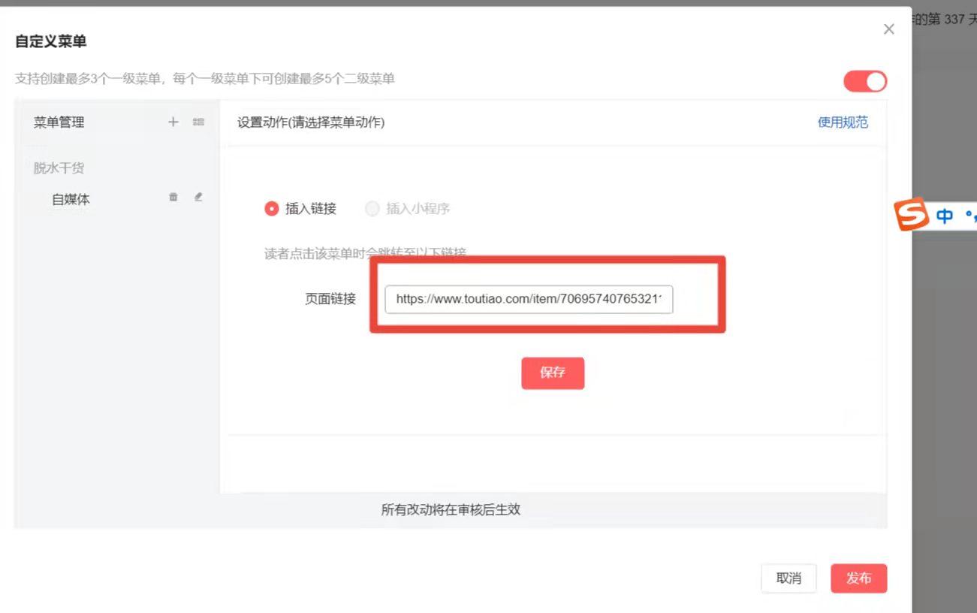The height and width of the screenshot is (613, 977).
Task: Click inside the 页面链接 URL field
Action: [x=529, y=299]
